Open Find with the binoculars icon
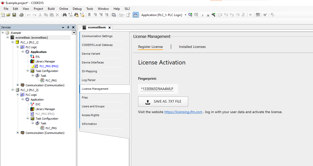Viewport: 313px width, 166px height. coord(65,15)
